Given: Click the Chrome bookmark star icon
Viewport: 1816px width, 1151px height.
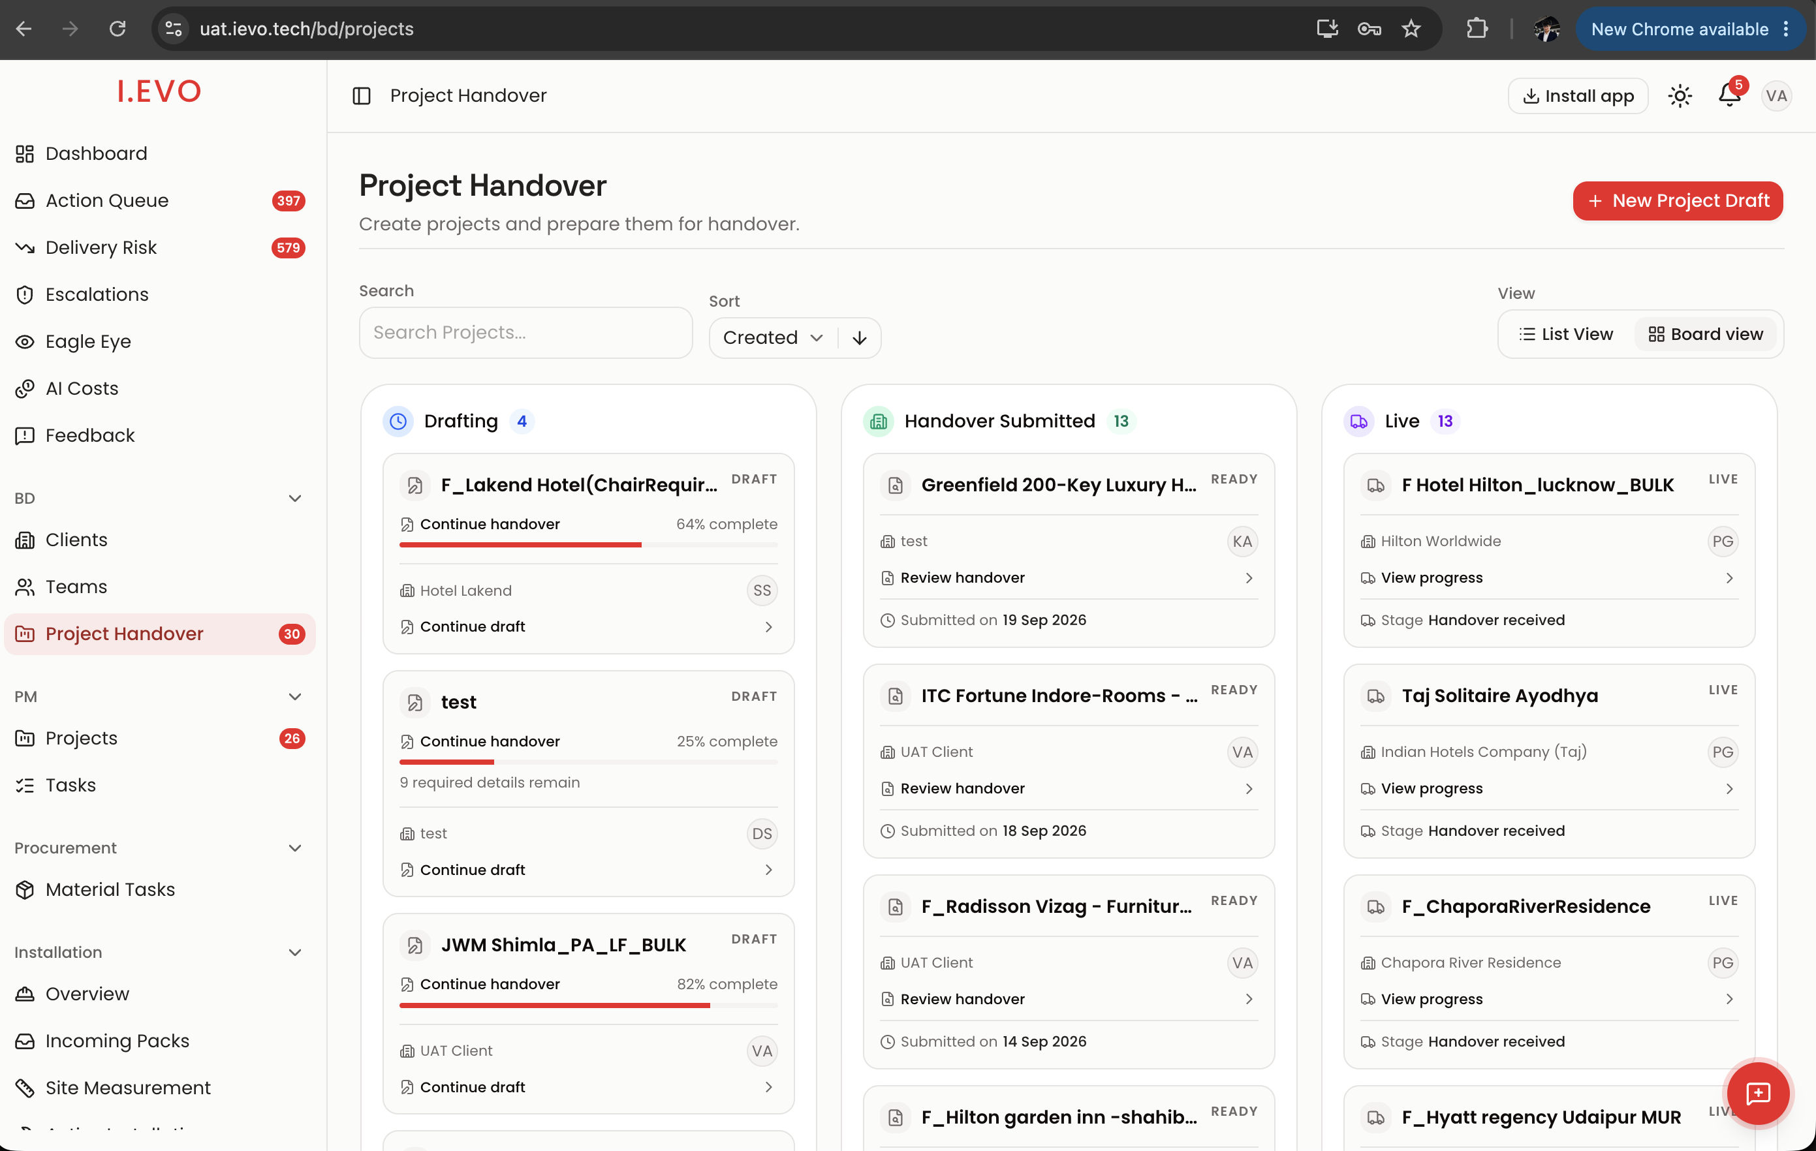Looking at the screenshot, I should point(1411,29).
